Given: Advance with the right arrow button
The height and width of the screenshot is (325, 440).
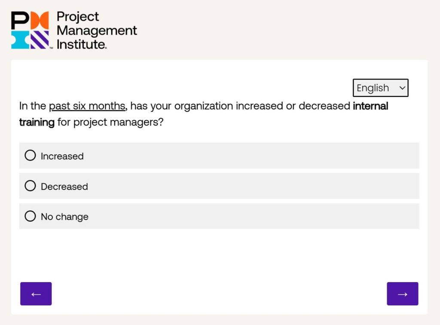Looking at the screenshot, I should pyautogui.click(x=402, y=294).
